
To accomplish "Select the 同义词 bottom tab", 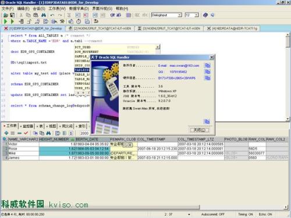I will click(66, 126).
